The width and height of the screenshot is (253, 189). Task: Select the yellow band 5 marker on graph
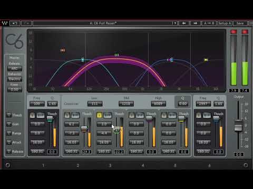point(206,60)
